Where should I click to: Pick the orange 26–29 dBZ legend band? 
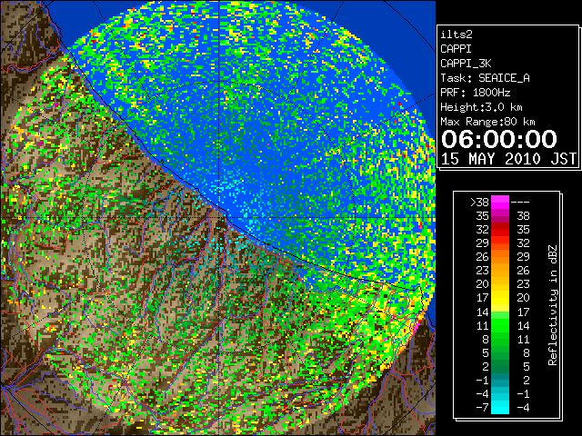point(500,257)
